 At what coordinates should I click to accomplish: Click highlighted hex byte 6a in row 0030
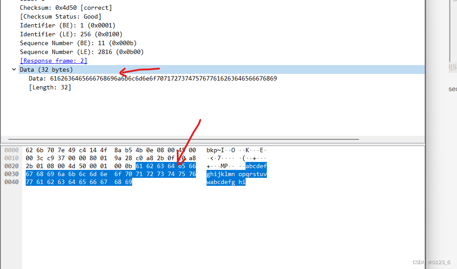[61, 174]
